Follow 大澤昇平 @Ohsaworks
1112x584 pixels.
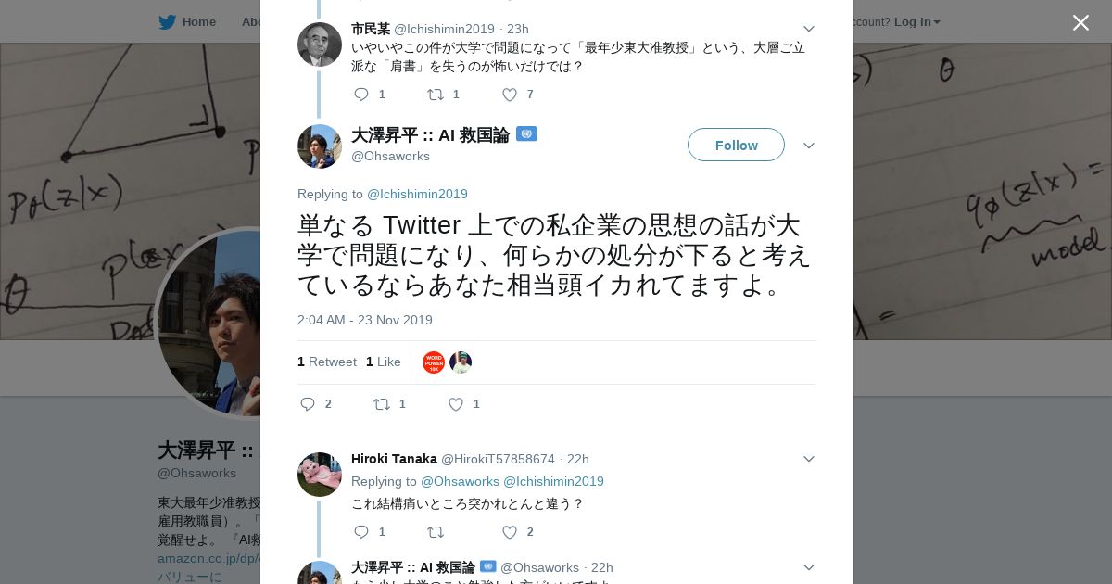tap(736, 145)
